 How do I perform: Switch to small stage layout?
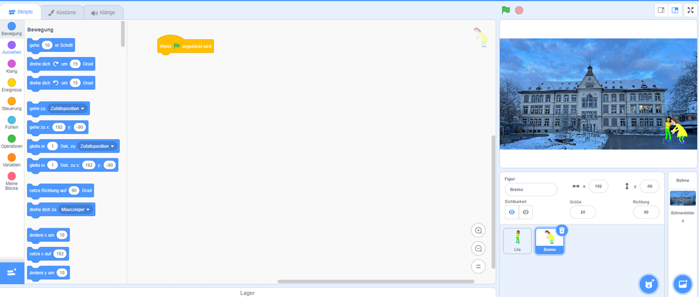tap(661, 10)
